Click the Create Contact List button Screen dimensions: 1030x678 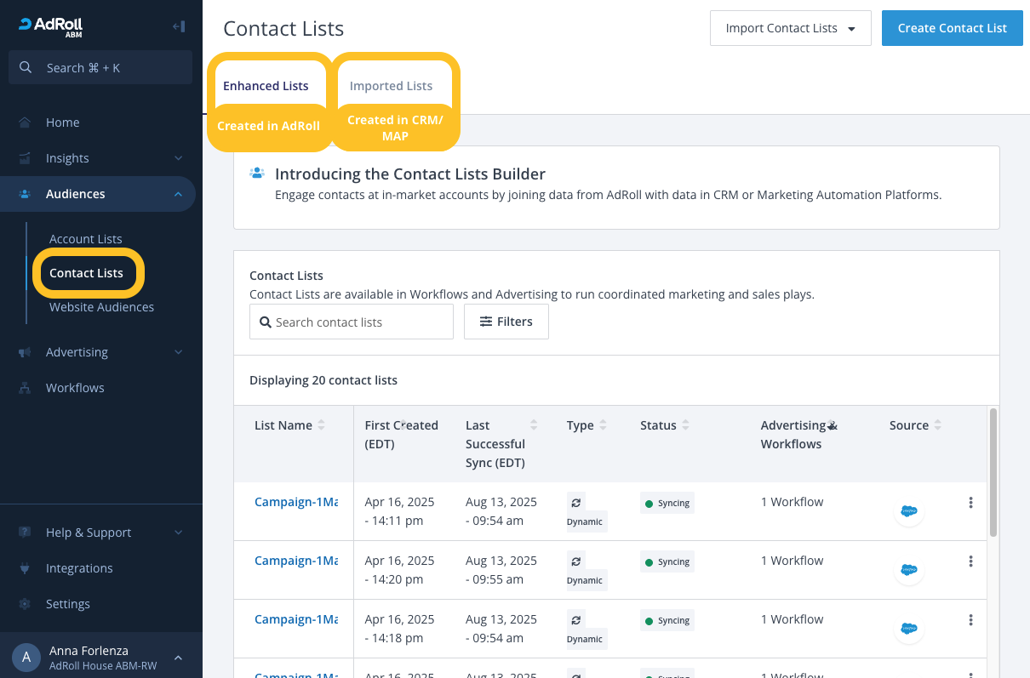[x=952, y=28]
